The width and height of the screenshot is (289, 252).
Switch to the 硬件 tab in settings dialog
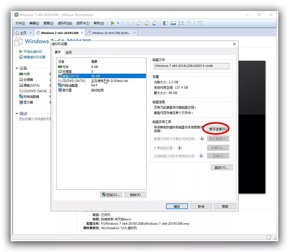tap(58, 52)
